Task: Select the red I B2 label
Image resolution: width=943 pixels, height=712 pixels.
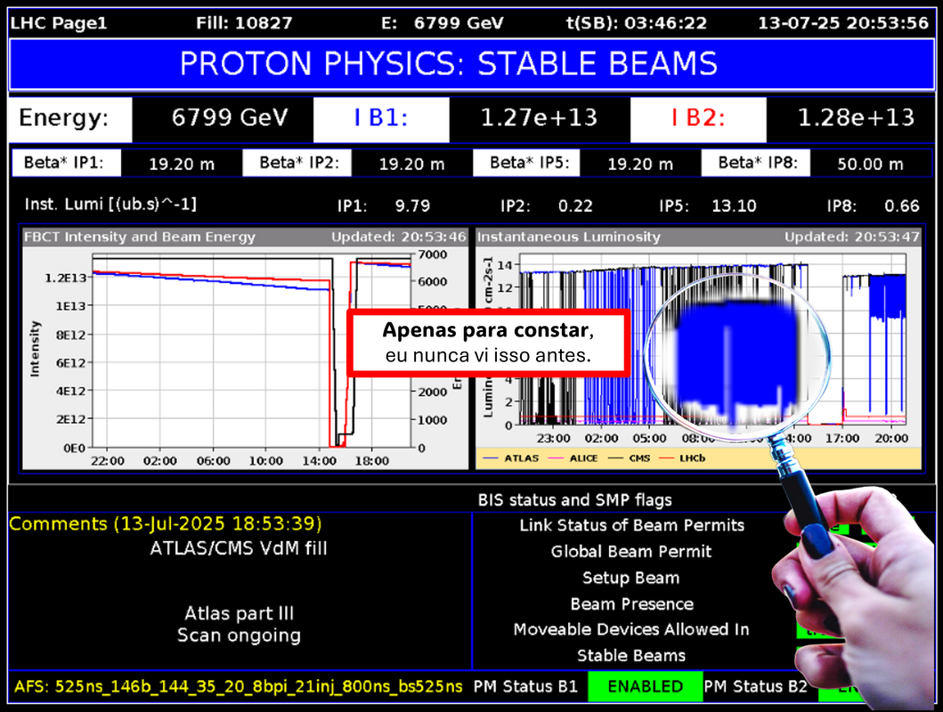Action: tap(697, 118)
